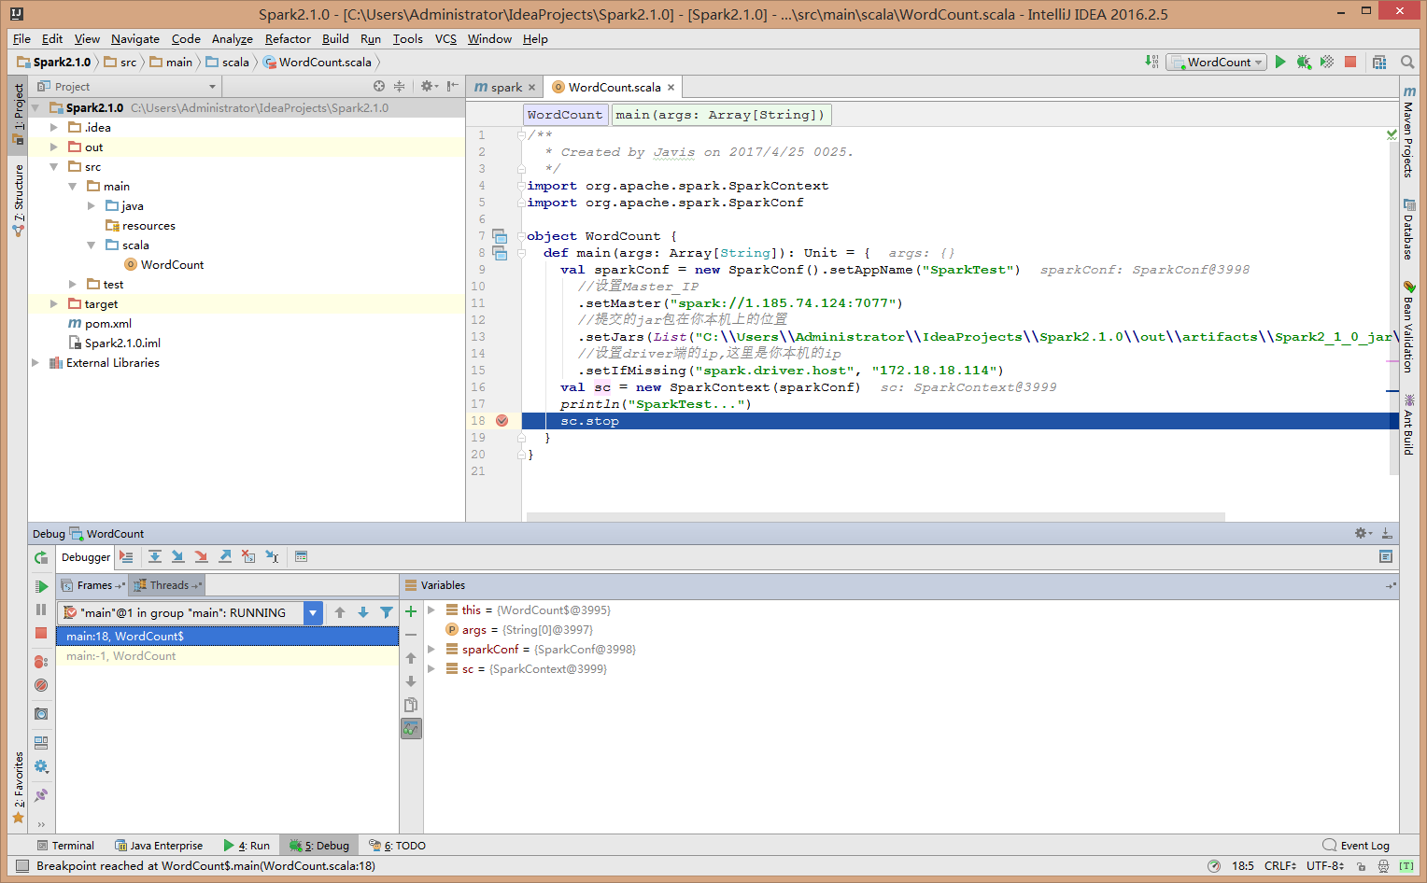
Task: Pause Program in the debug sidebar
Action: 41,610
